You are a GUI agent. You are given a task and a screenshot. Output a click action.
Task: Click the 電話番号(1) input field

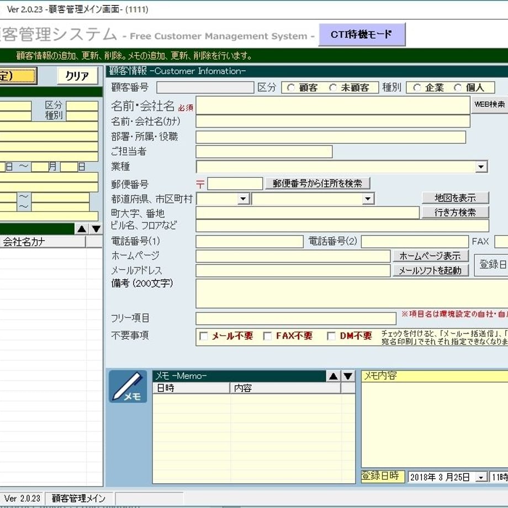pos(250,242)
